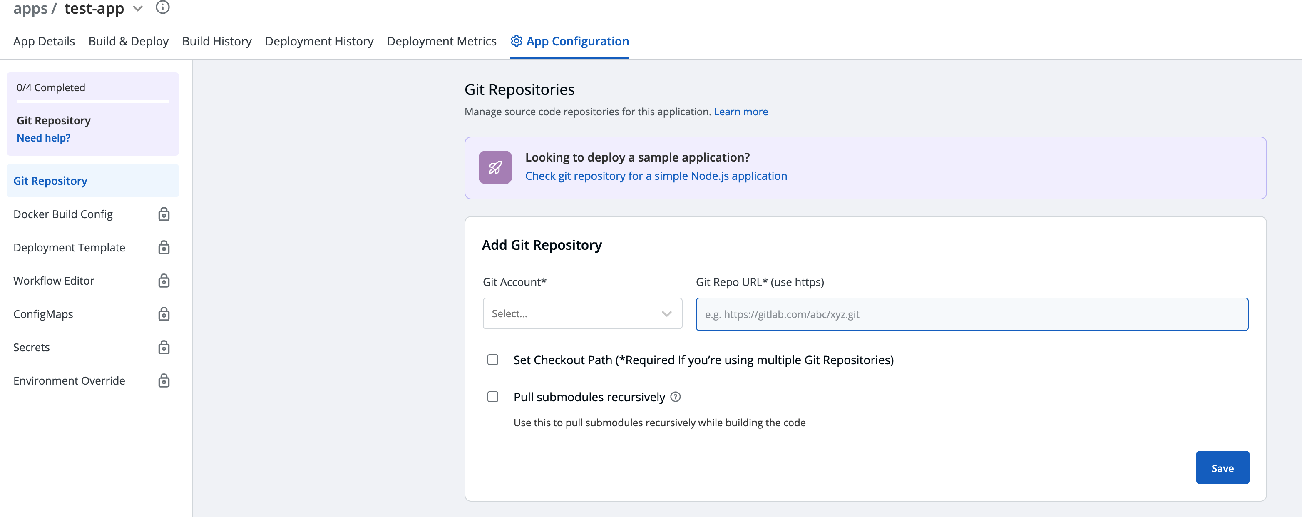1302x517 pixels.
Task: Click the test-app title text
Action: point(94,9)
